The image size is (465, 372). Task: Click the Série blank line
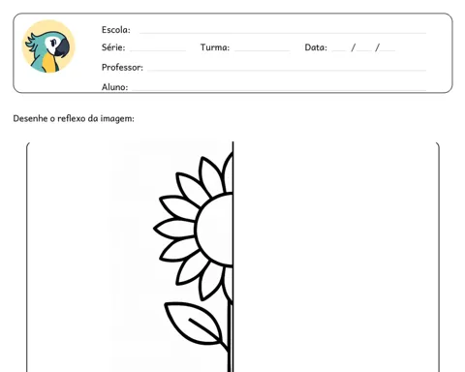tap(158, 50)
